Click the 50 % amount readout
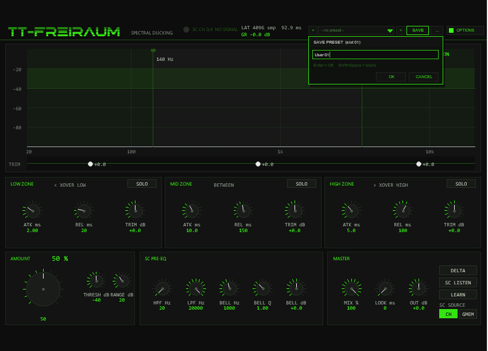Image resolution: width=488 pixels, height=351 pixels. [x=60, y=259]
